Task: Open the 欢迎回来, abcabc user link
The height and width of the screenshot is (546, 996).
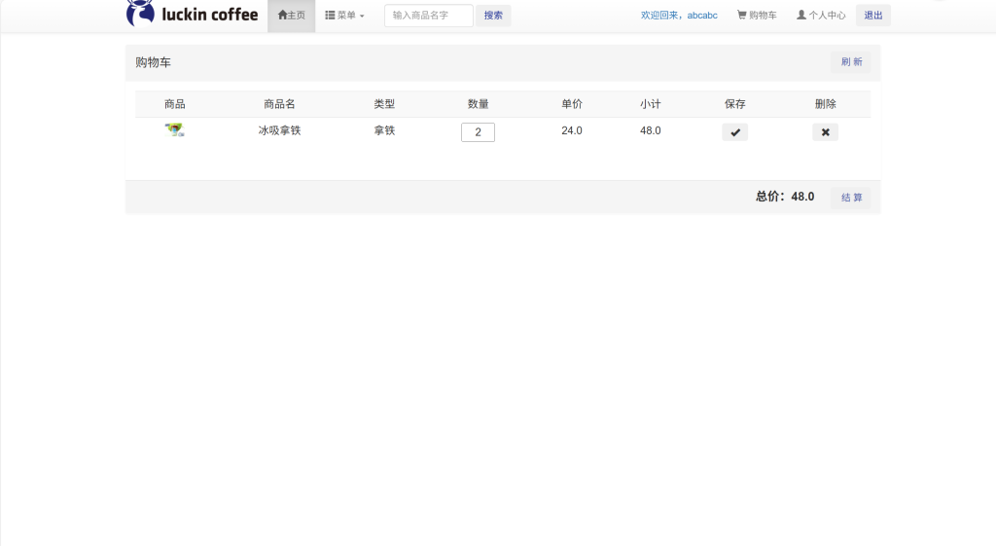Action: point(679,16)
